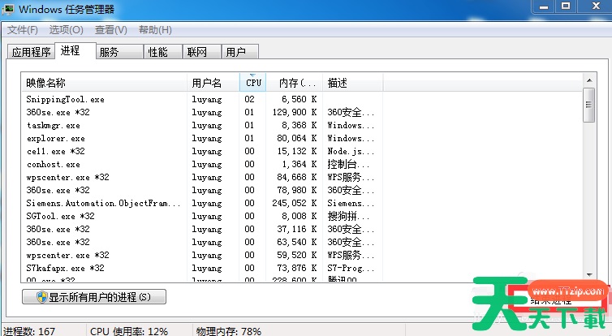Click the Task Manager title bar icon
Screen dimensions: 612x336
pos(8,10)
